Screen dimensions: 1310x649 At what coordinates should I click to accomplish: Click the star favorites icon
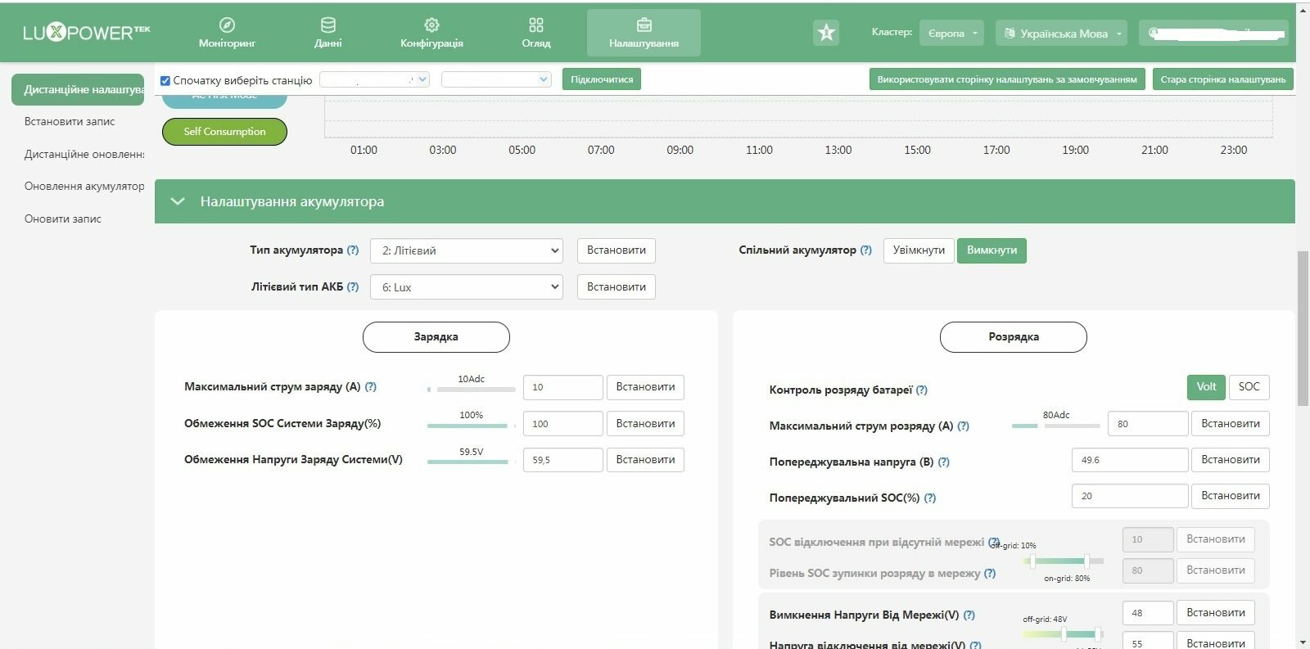click(826, 33)
